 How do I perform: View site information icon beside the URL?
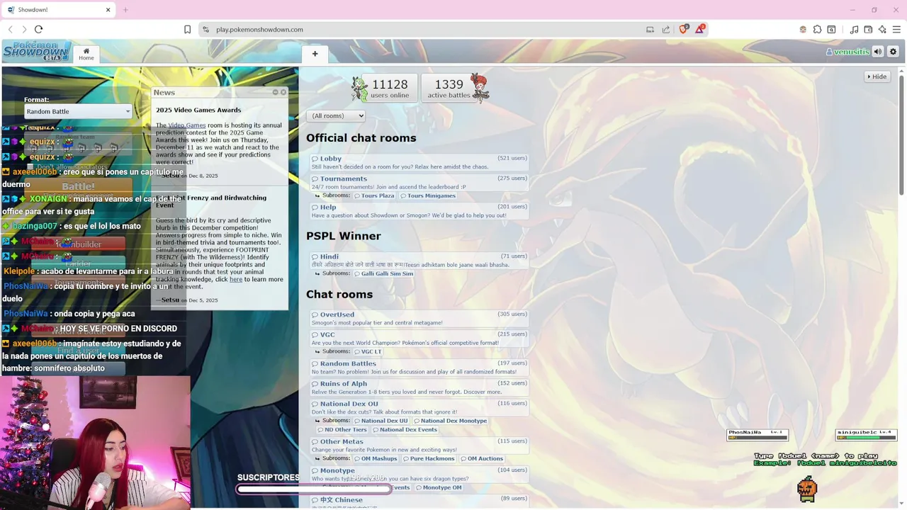click(x=205, y=29)
